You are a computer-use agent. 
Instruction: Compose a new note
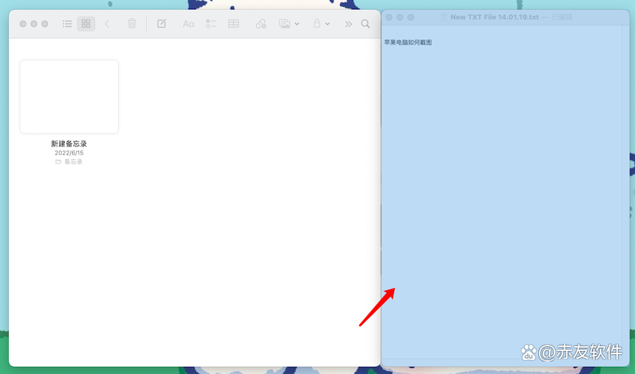tap(161, 24)
